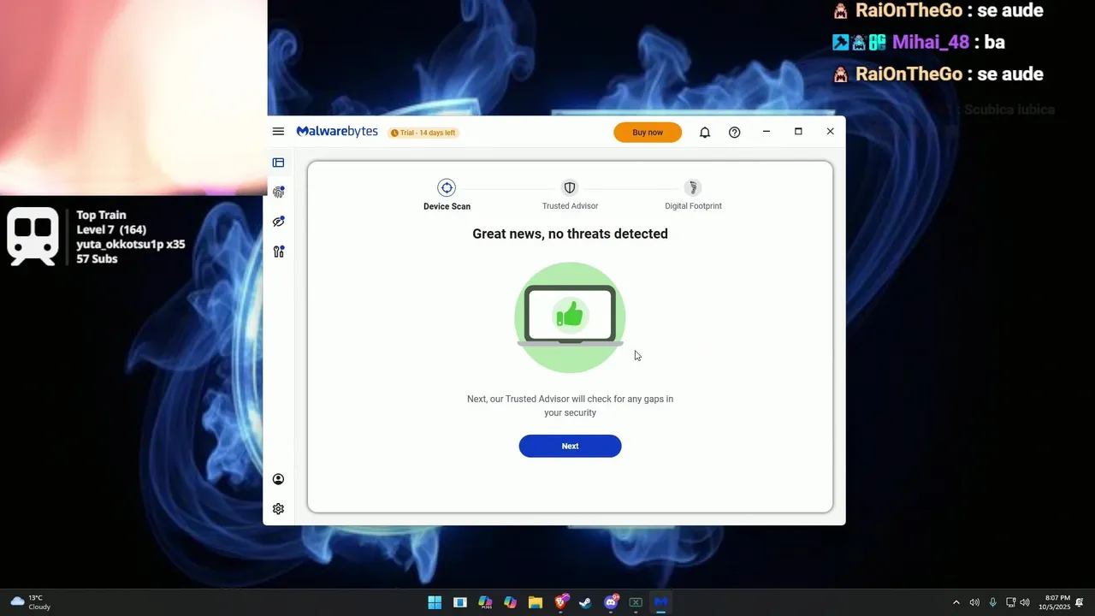
Task: Open the notifications bell in Malwarebytes
Action: [705, 133]
